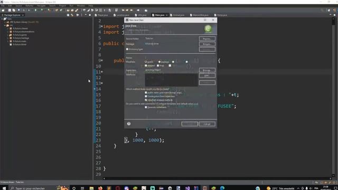Click Browse next to Source folder
The height and width of the screenshot is (190, 338).
(x=207, y=39)
